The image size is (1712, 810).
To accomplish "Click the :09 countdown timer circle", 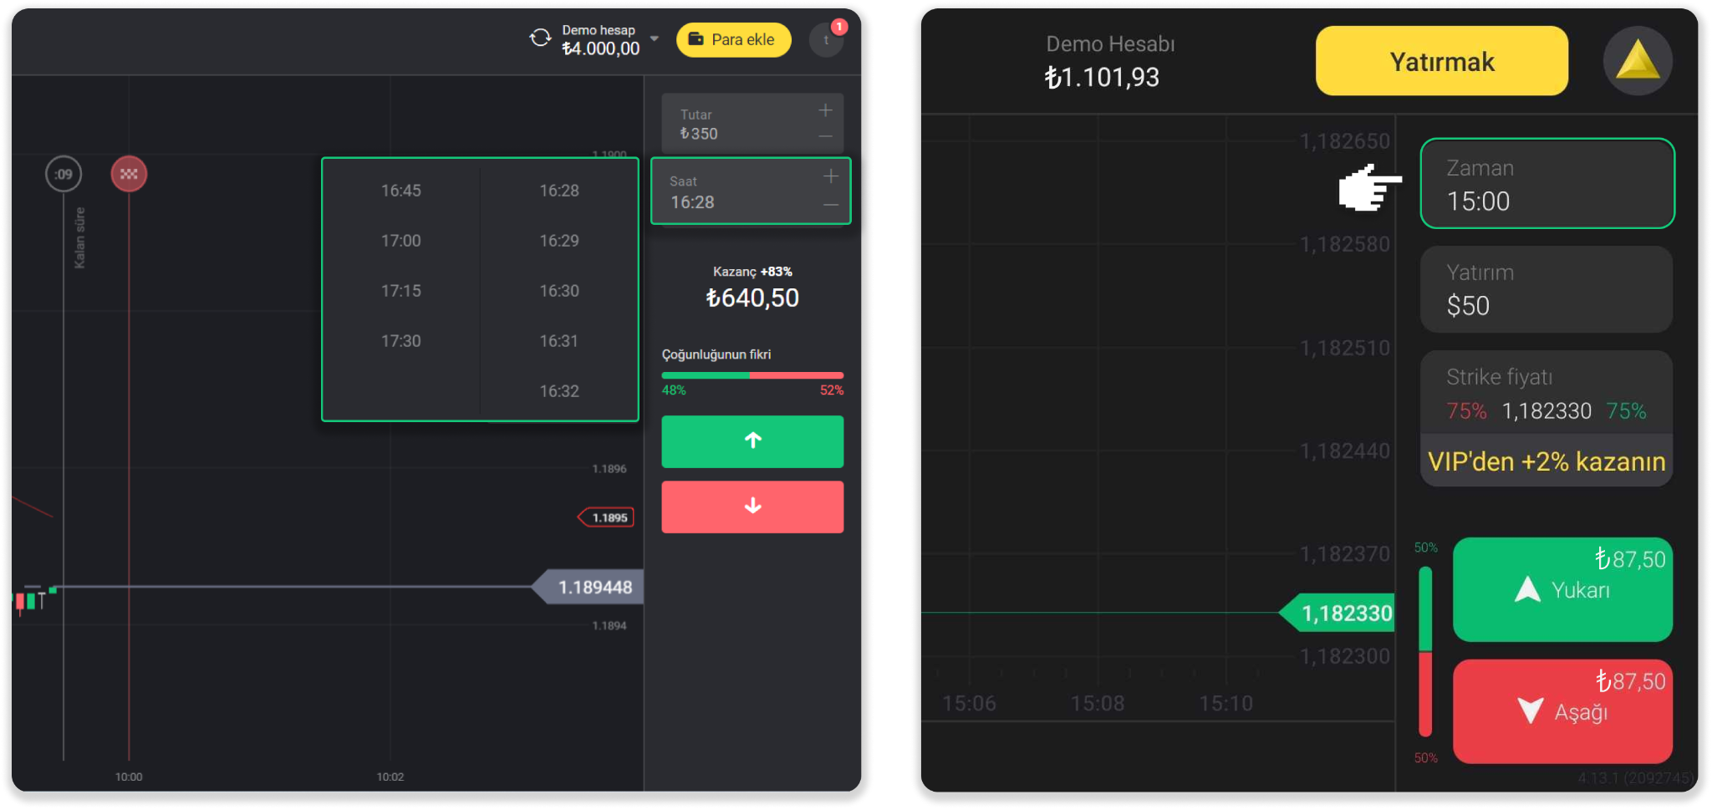I will click(x=64, y=174).
